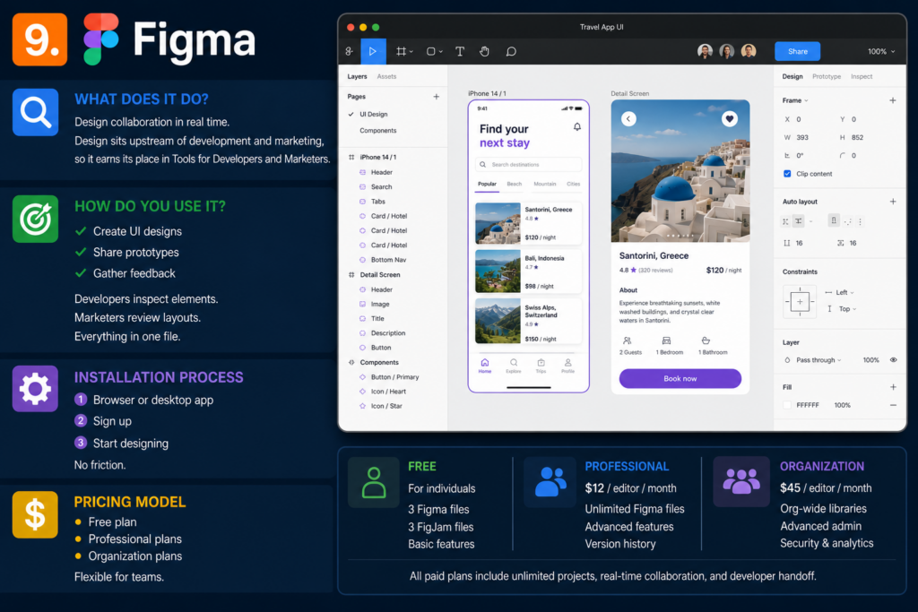Viewport: 918px width, 612px height.
Task: Add a Frame property with plus icon
Action: point(893,100)
